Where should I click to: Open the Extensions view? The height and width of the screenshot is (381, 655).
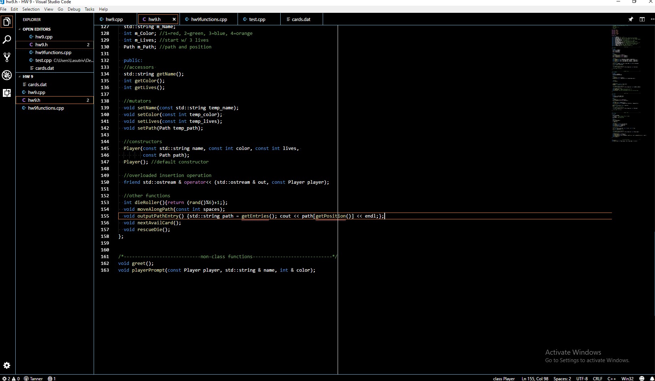pos(7,93)
